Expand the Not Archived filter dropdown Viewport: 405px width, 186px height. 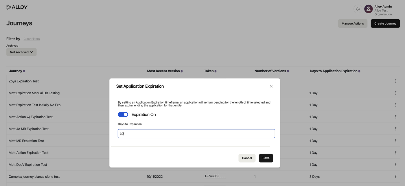(x=21, y=52)
